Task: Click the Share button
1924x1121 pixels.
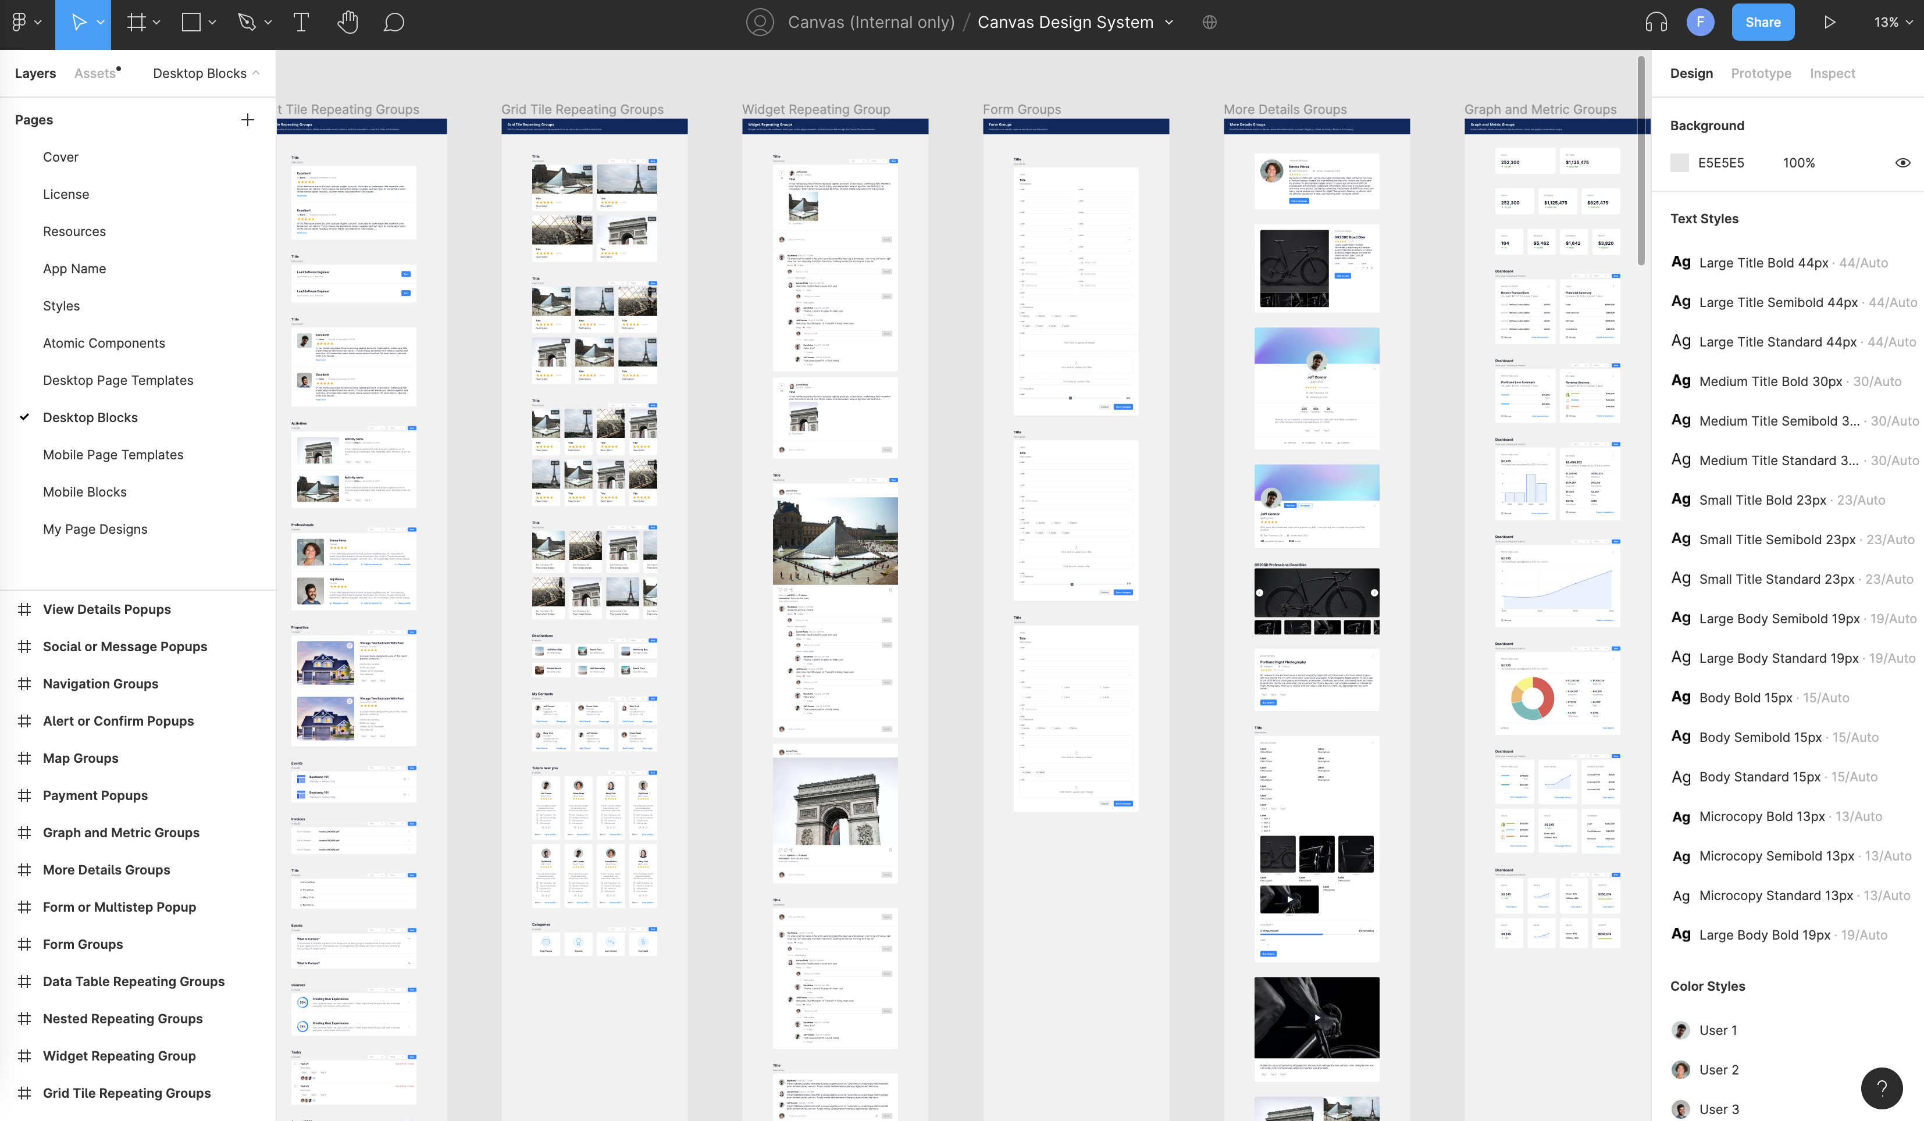Action: pyautogui.click(x=1762, y=22)
